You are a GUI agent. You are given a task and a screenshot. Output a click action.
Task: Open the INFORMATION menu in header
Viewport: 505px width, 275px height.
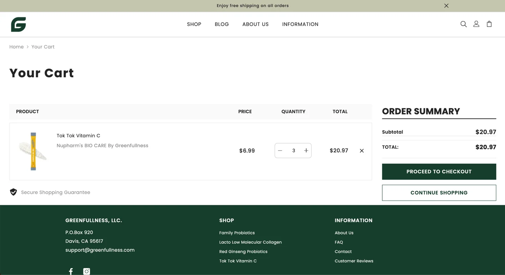(x=300, y=24)
